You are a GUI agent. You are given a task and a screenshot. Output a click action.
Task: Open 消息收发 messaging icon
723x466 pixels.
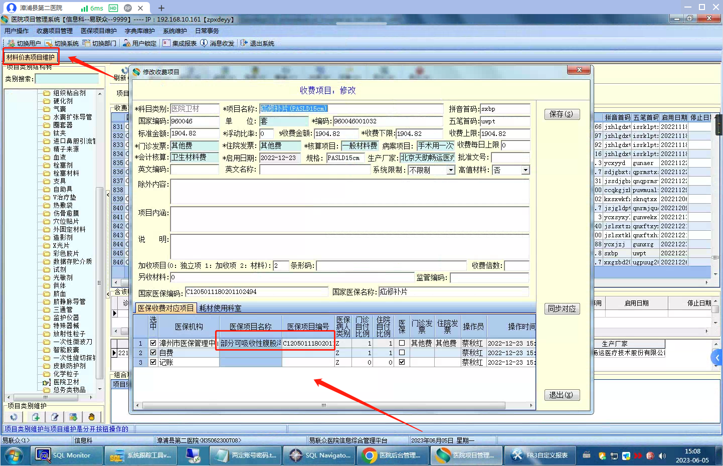click(204, 43)
